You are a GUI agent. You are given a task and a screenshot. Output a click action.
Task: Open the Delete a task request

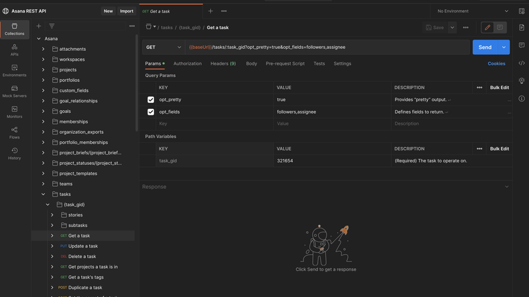[x=82, y=257]
